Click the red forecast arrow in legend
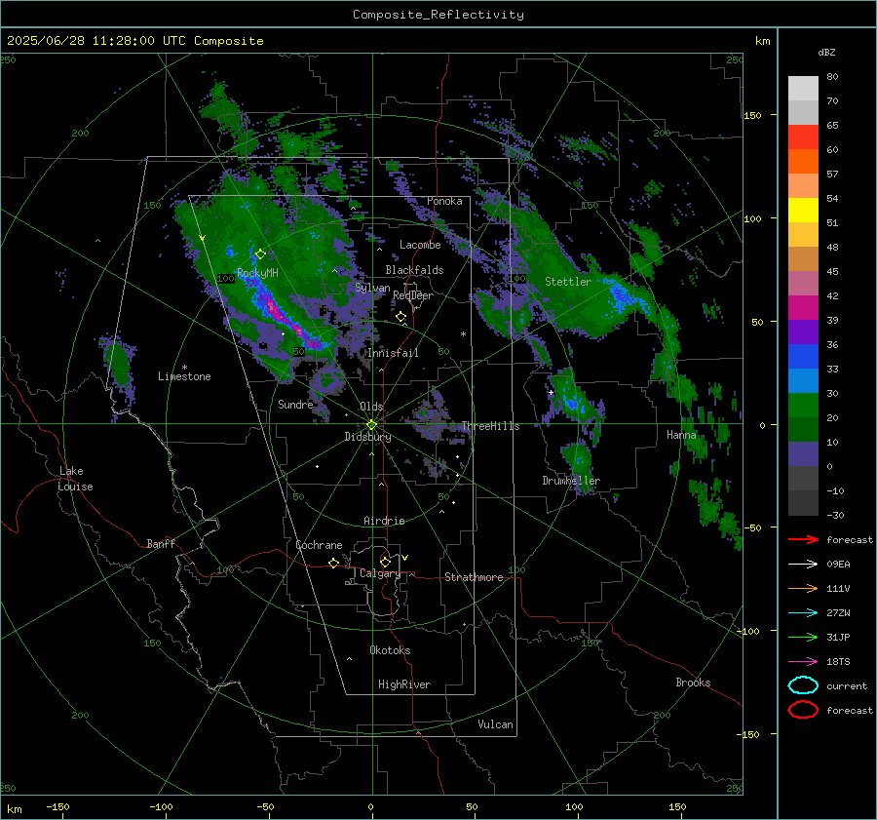877x820 pixels. [x=803, y=539]
